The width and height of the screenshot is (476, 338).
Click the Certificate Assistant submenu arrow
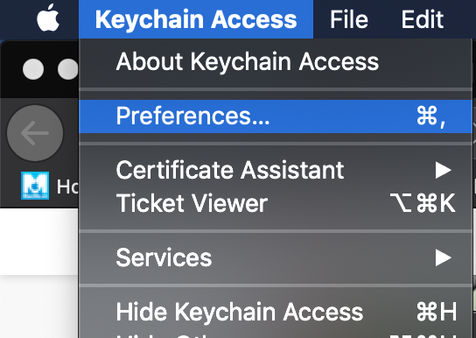pos(443,170)
